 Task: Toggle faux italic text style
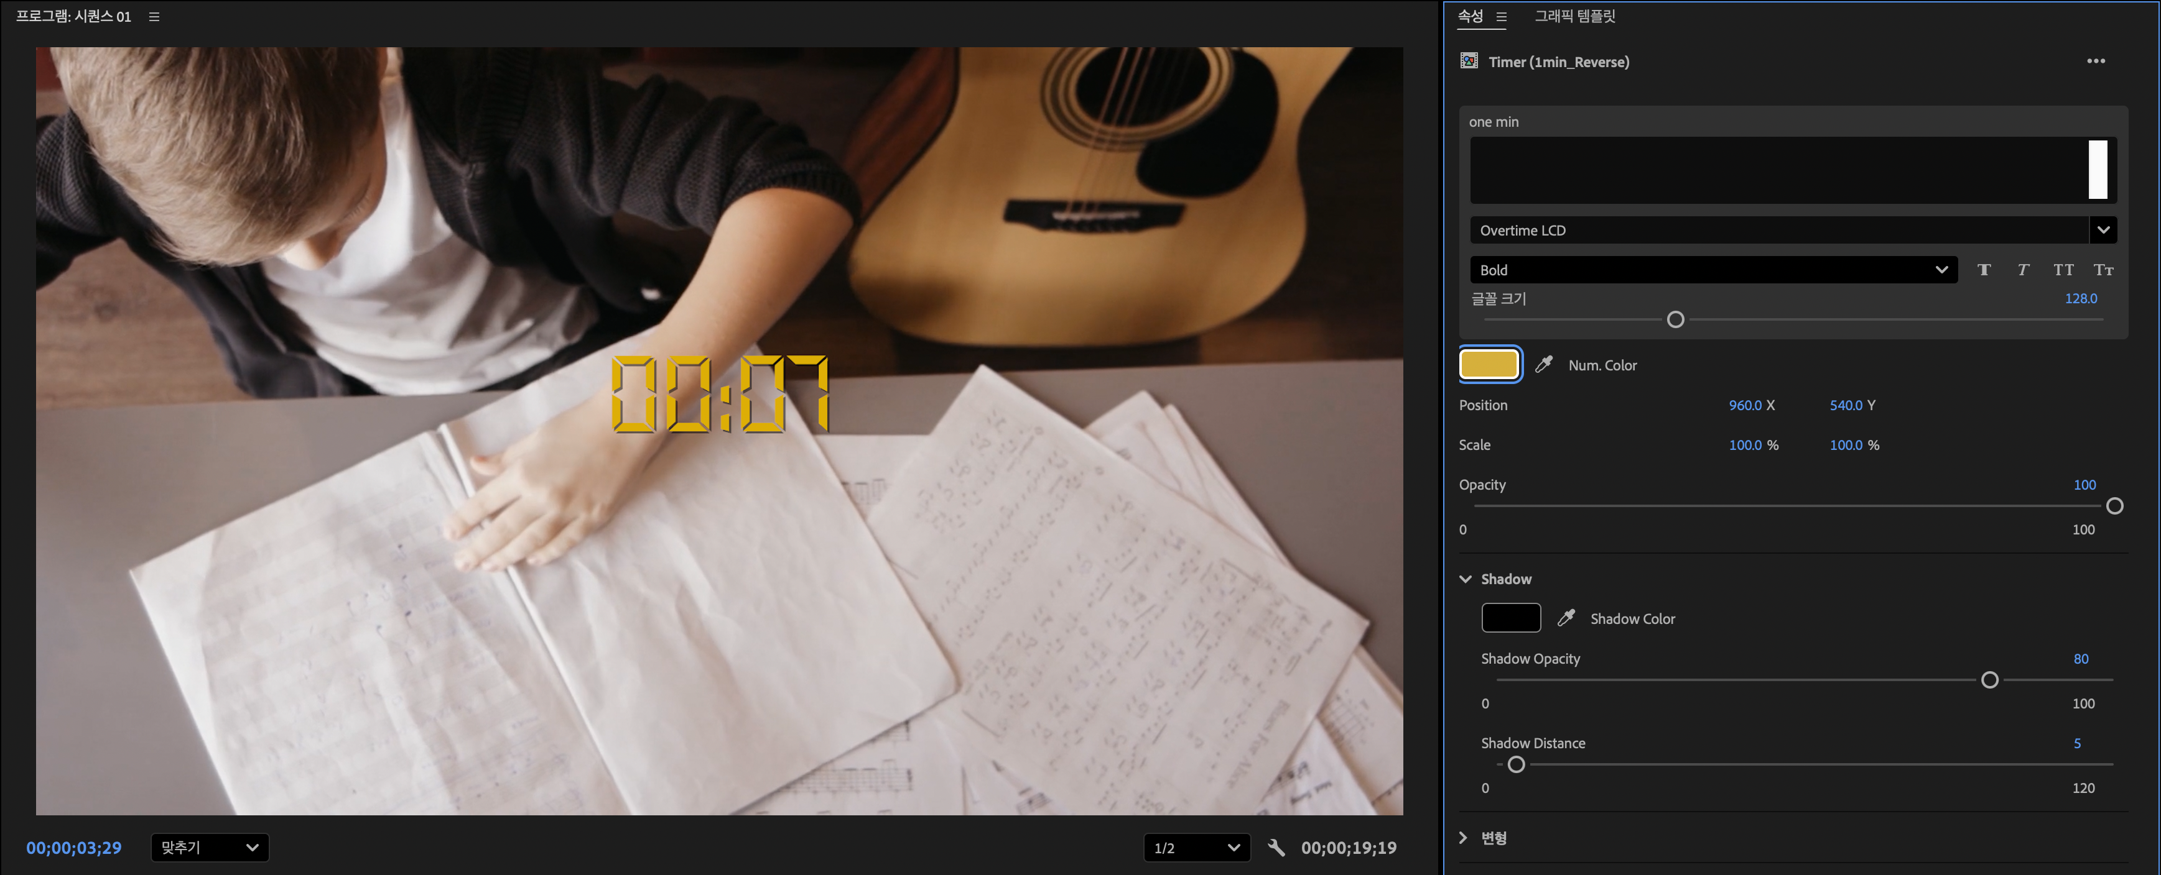2022,270
